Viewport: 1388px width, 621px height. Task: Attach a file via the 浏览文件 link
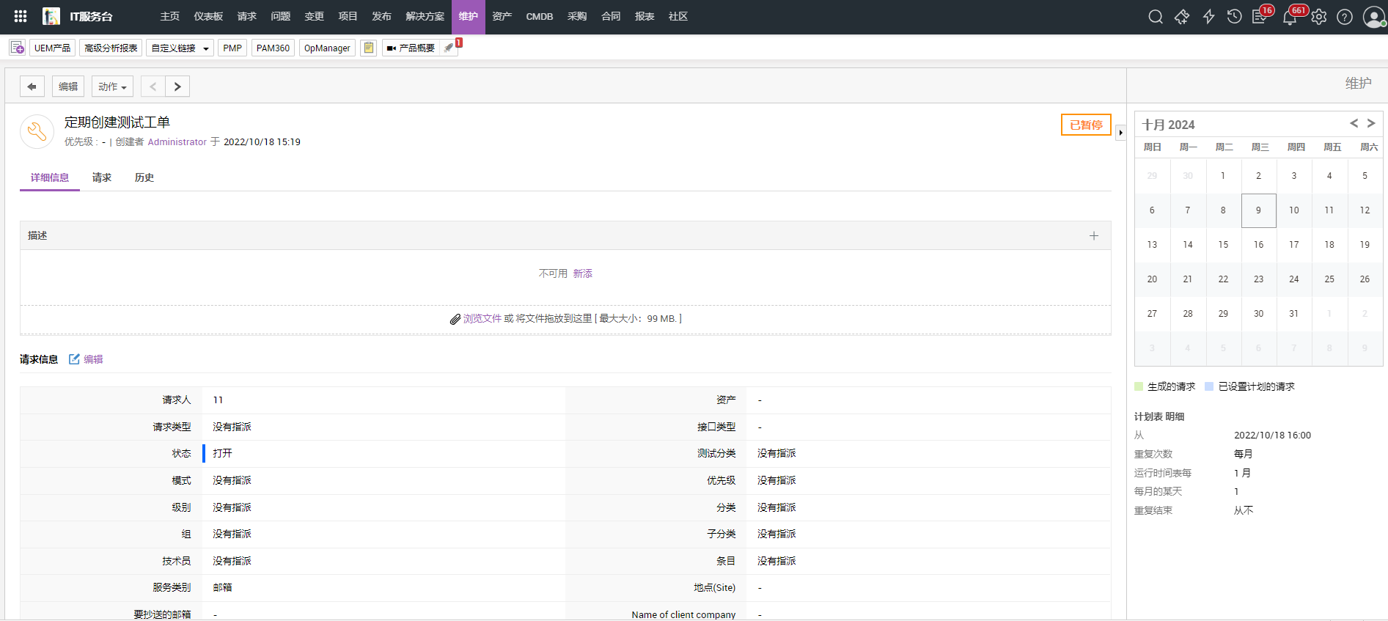(x=482, y=318)
